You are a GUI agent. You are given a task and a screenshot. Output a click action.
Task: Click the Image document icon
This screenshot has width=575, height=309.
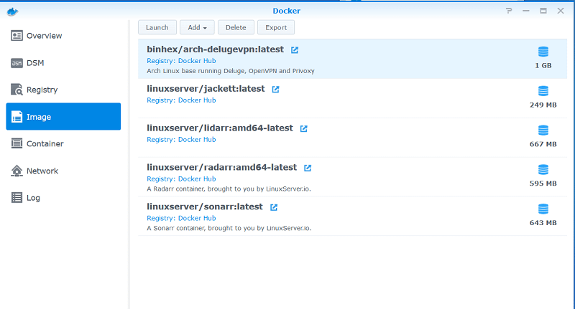pyautogui.click(x=17, y=117)
